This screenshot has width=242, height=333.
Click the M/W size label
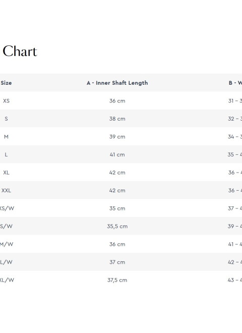pyautogui.click(x=7, y=244)
